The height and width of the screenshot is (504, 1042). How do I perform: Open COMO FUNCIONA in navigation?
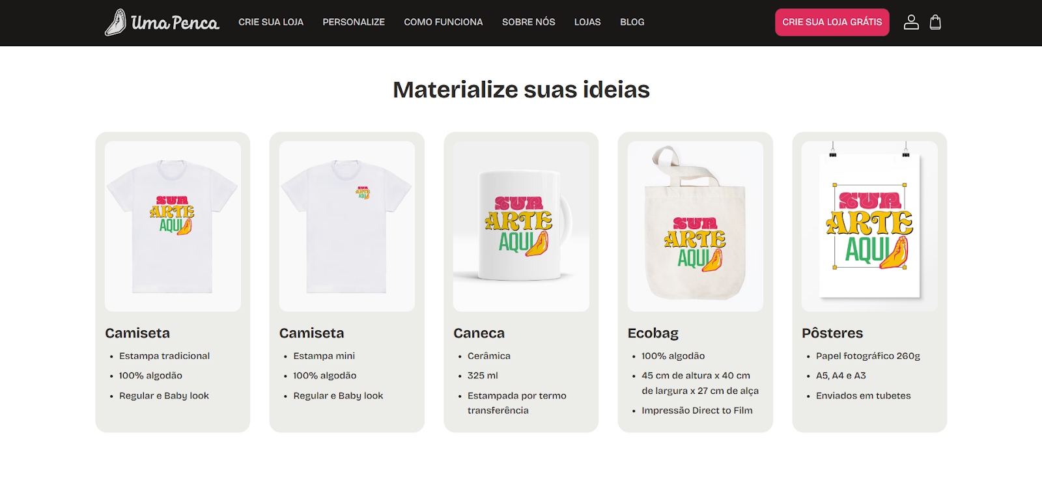point(444,22)
